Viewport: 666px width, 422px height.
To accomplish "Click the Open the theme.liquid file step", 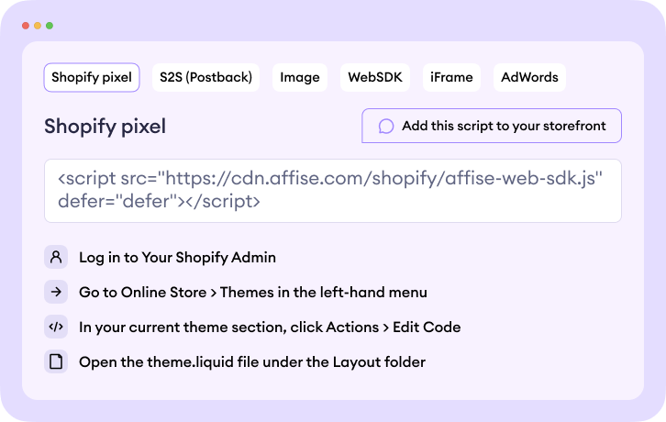I will tap(251, 361).
